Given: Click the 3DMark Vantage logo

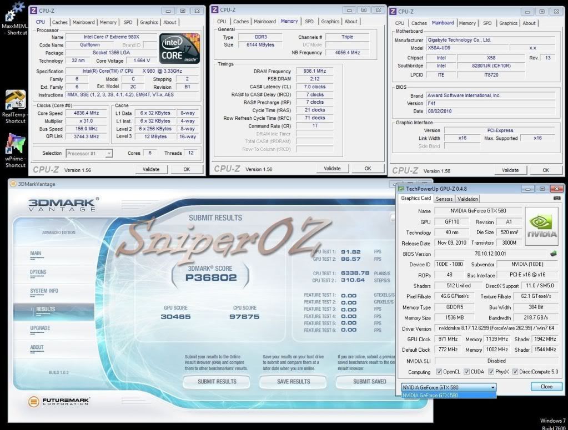Looking at the screenshot, I should click(63, 204).
